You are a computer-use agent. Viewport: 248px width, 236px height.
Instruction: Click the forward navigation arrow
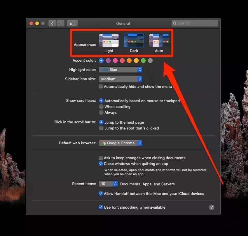[60, 23]
